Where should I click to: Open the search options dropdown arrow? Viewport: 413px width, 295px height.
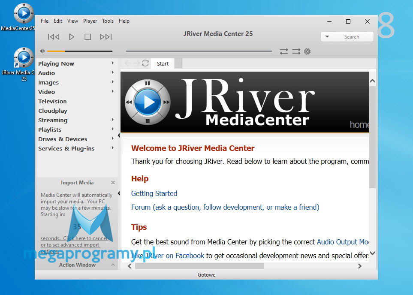tap(327, 36)
